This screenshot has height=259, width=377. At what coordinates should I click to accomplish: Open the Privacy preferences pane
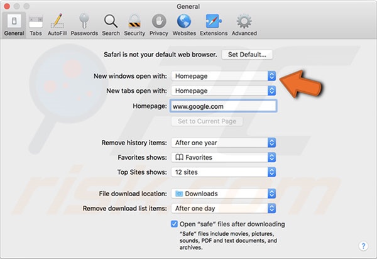[158, 25]
